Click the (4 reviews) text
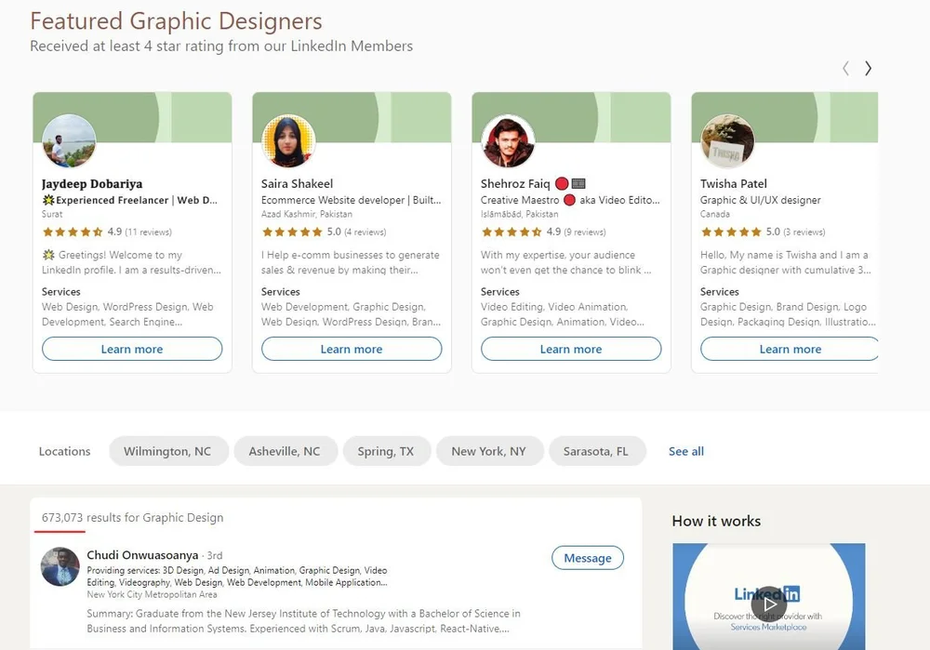Image resolution: width=930 pixels, height=650 pixels. point(365,232)
